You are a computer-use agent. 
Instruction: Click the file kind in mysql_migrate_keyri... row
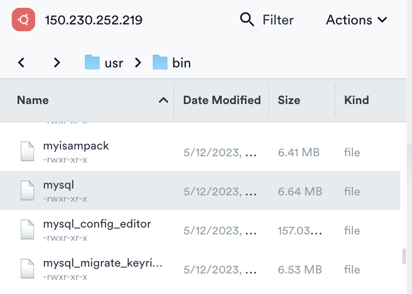click(352, 270)
